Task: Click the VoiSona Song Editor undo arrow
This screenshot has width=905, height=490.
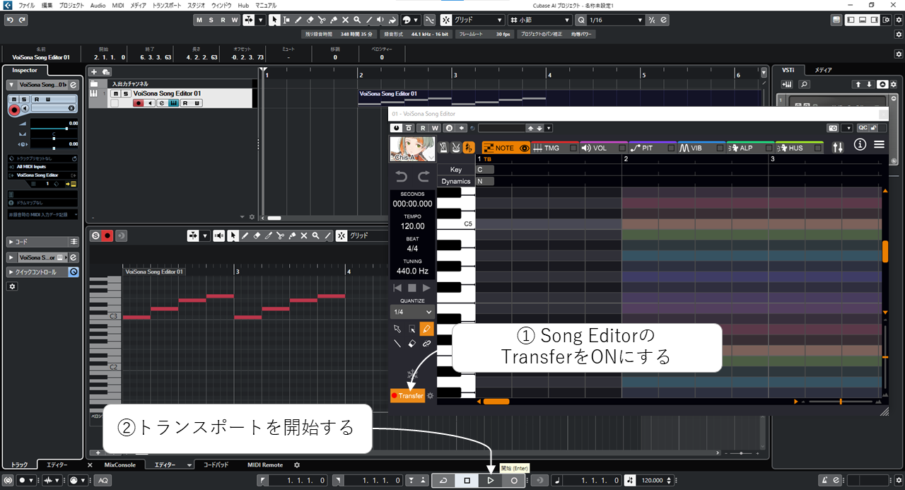Action: [x=401, y=177]
